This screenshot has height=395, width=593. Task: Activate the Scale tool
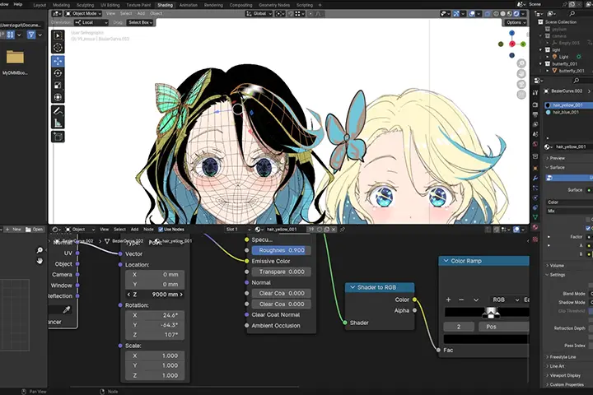(x=58, y=86)
